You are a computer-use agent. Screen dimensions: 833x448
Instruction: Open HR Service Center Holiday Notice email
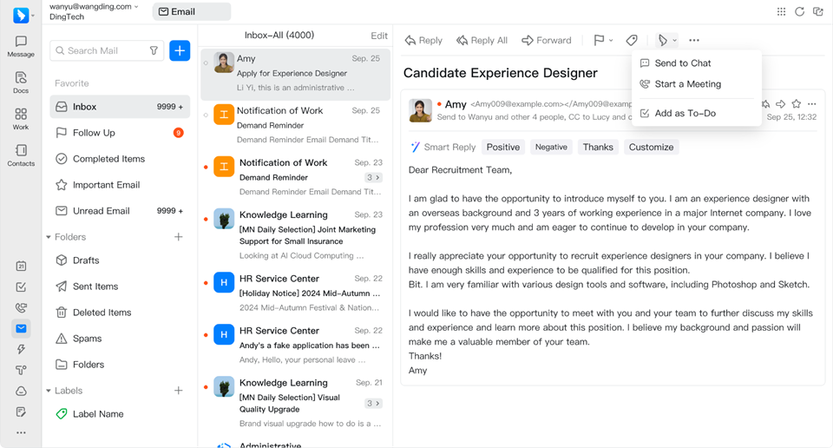coord(295,293)
